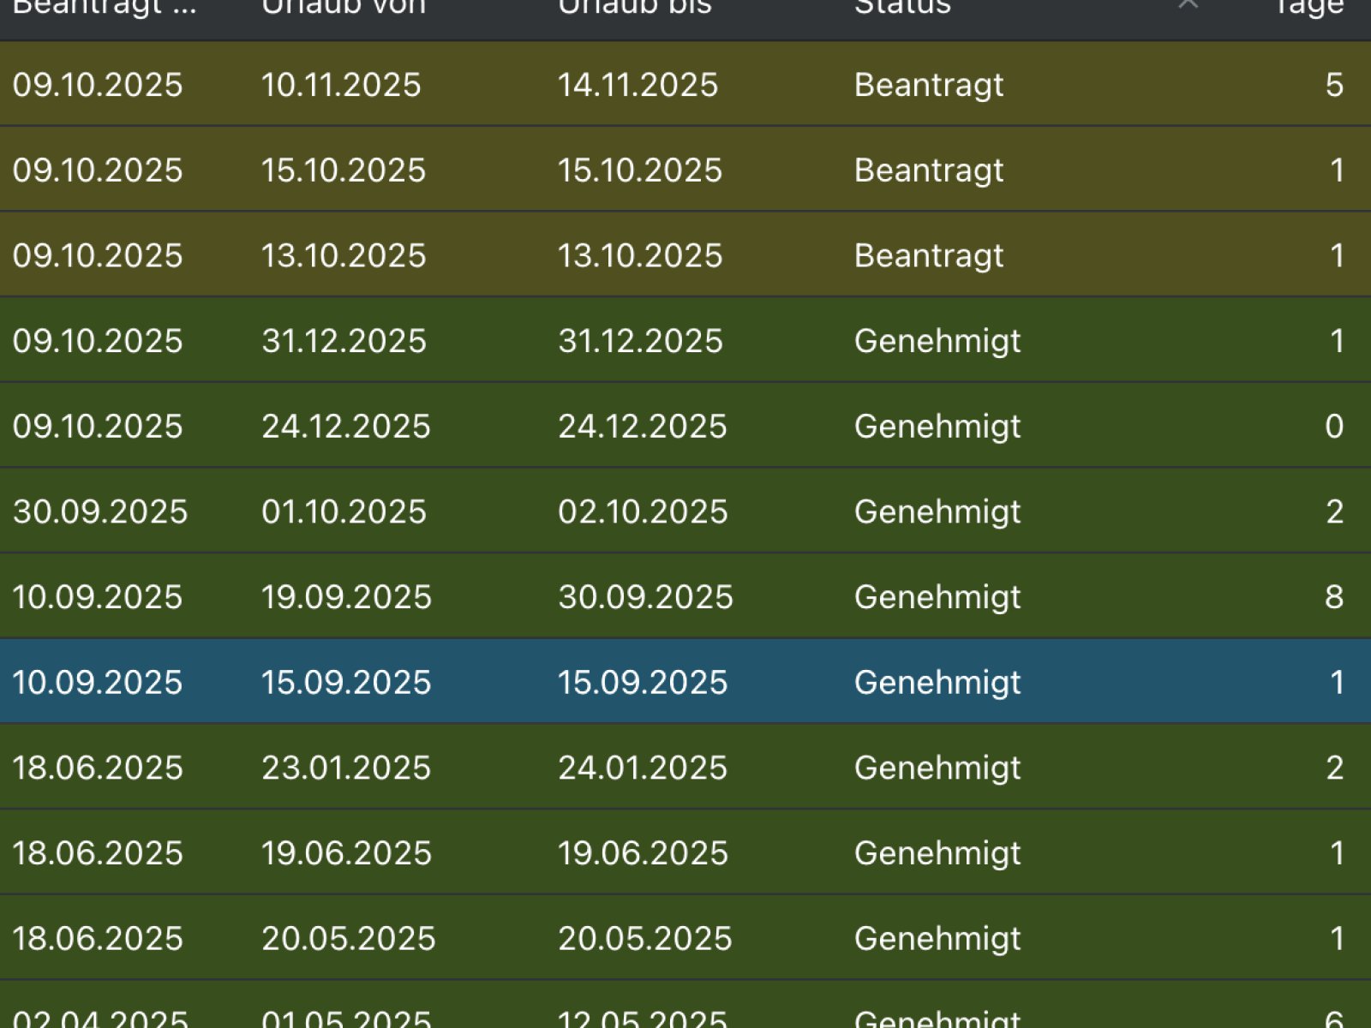This screenshot has width=1371, height=1028.
Task: Open the 20.05.2025 vacation row
Action: click(685, 938)
